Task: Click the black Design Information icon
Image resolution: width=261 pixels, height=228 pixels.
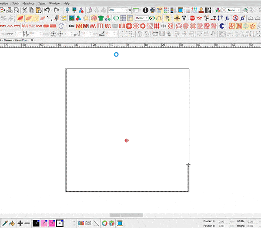Action: click(145, 10)
